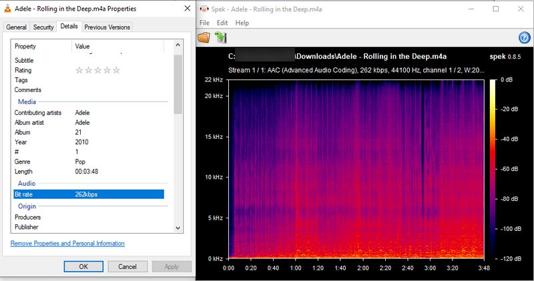
Task: Click VLC cone icon in Properties title
Action: pyautogui.click(x=7, y=9)
